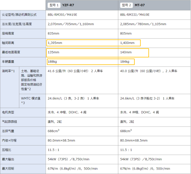Click the YZF-R7 model heading
The height and width of the screenshot is (174, 191).
pyautogui.click(x=68, y=5)
